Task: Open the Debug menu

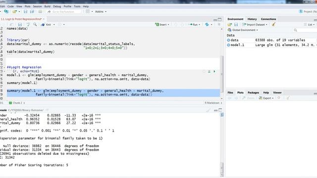Action: [57, 6]
